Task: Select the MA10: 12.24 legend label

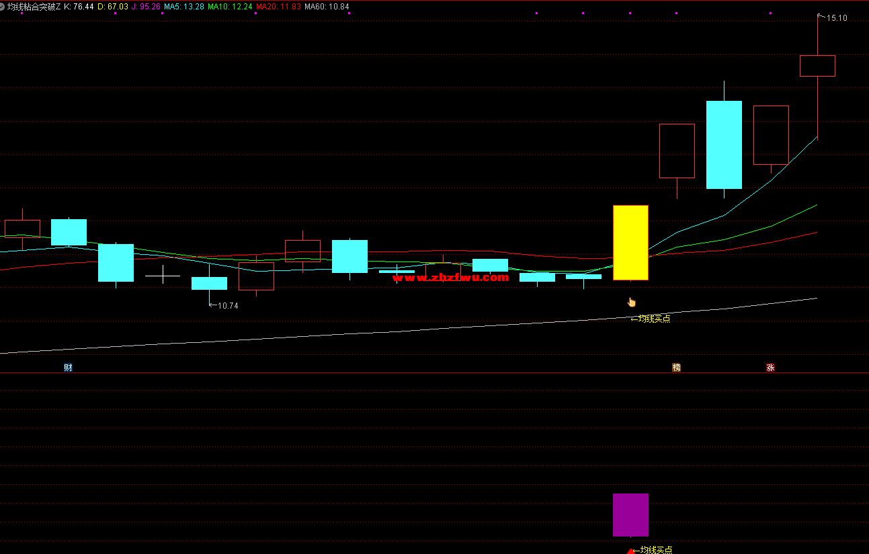Action: click(x=230, y=7)
